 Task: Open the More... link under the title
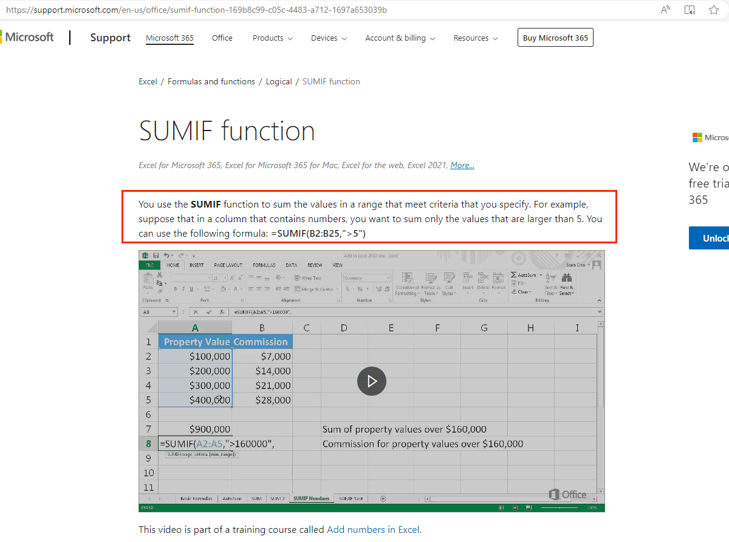click(462, 164)
